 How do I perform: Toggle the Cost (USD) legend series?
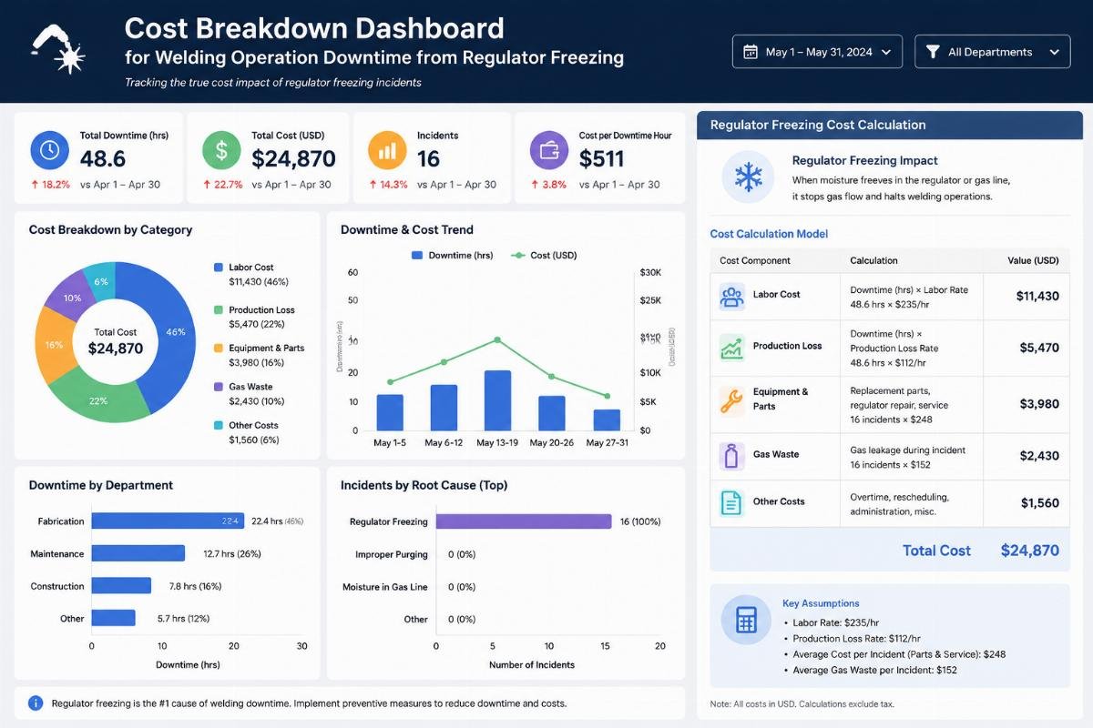544,256
